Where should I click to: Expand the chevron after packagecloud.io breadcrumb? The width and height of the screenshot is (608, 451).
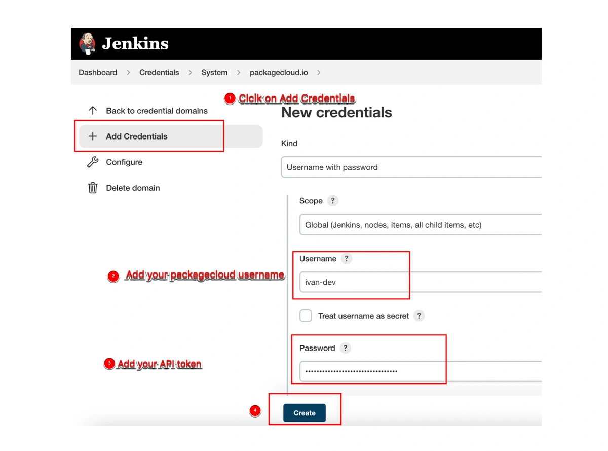319,73
